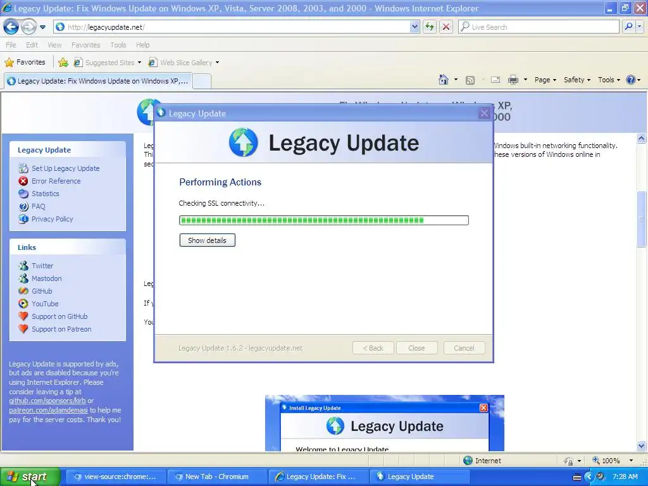Click the Mastodon people icon
648x486 pixels.
23,278
